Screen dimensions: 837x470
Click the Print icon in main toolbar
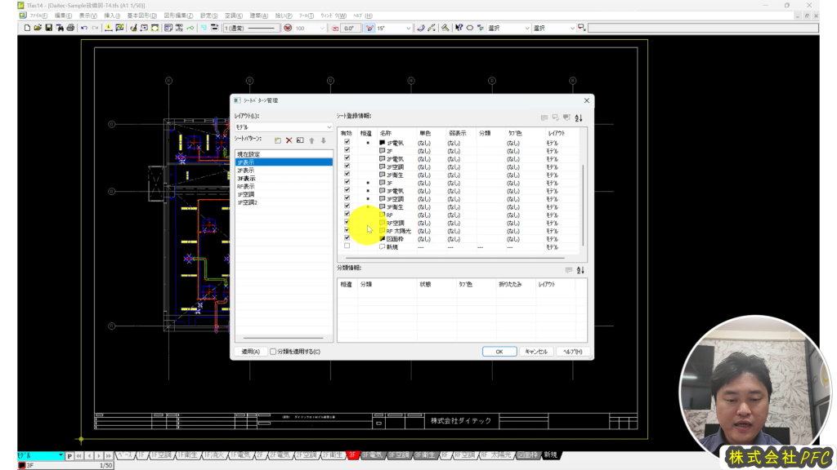pyautogui.click(x=70, y=28)
